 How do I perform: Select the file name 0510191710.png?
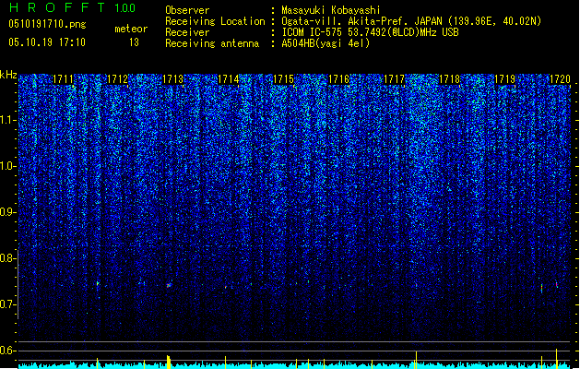[x=47, y=24]
